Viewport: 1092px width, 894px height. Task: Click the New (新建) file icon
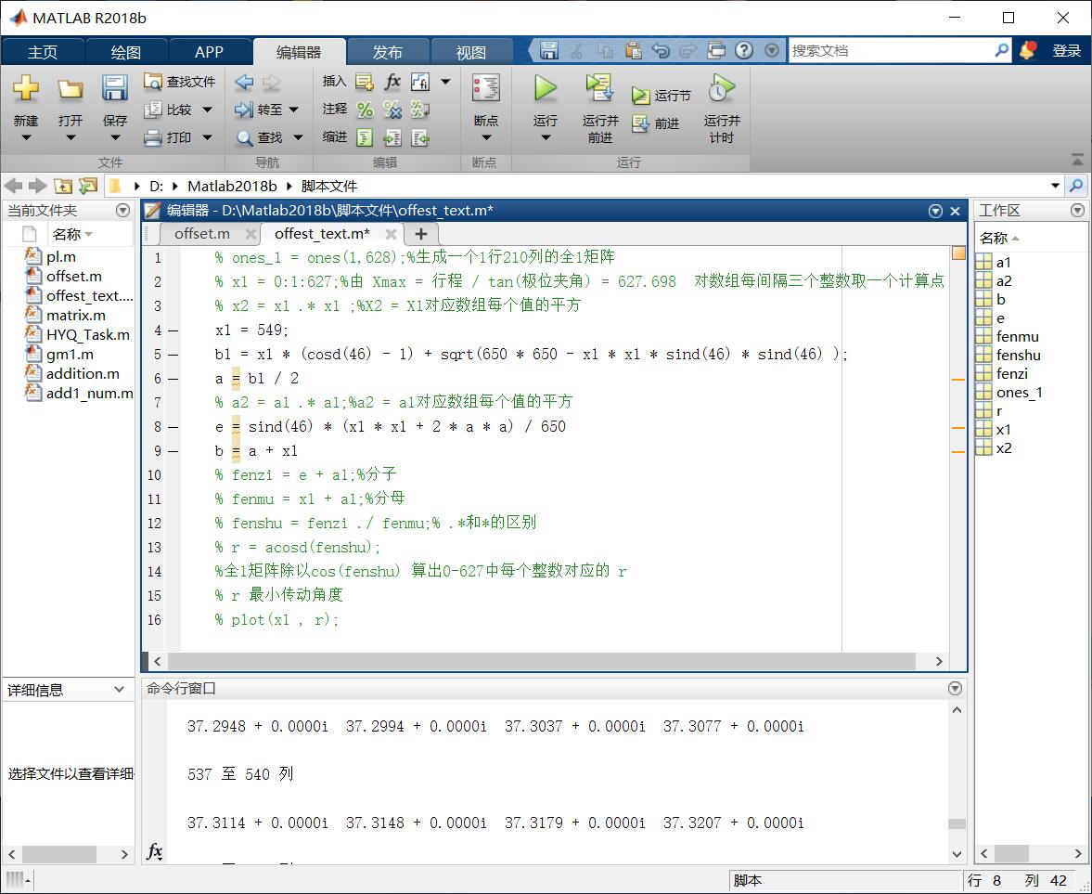(x=26, y=88)
